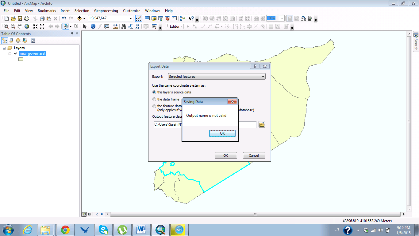Select 'the data frame' radio button
The height and width of the screenshot is (236, 419).
point(154,99)
